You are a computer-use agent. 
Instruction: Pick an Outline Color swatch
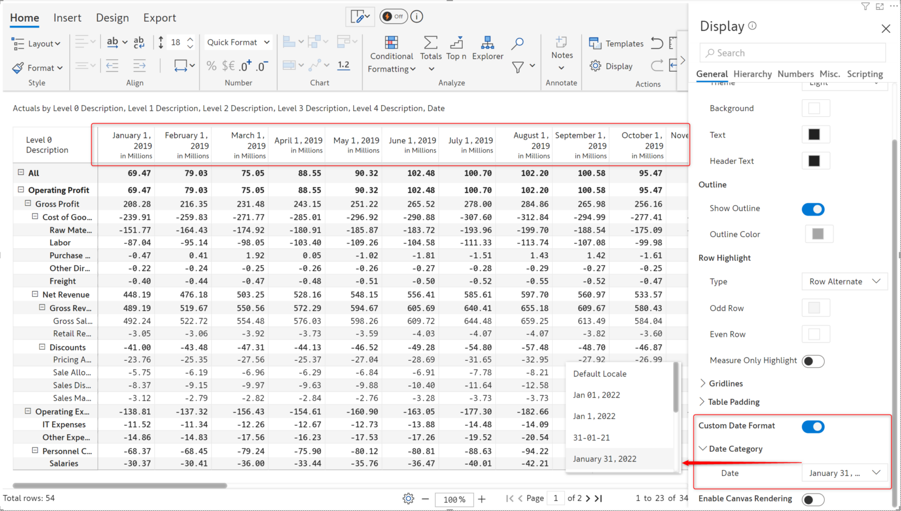tap(819, 233)
